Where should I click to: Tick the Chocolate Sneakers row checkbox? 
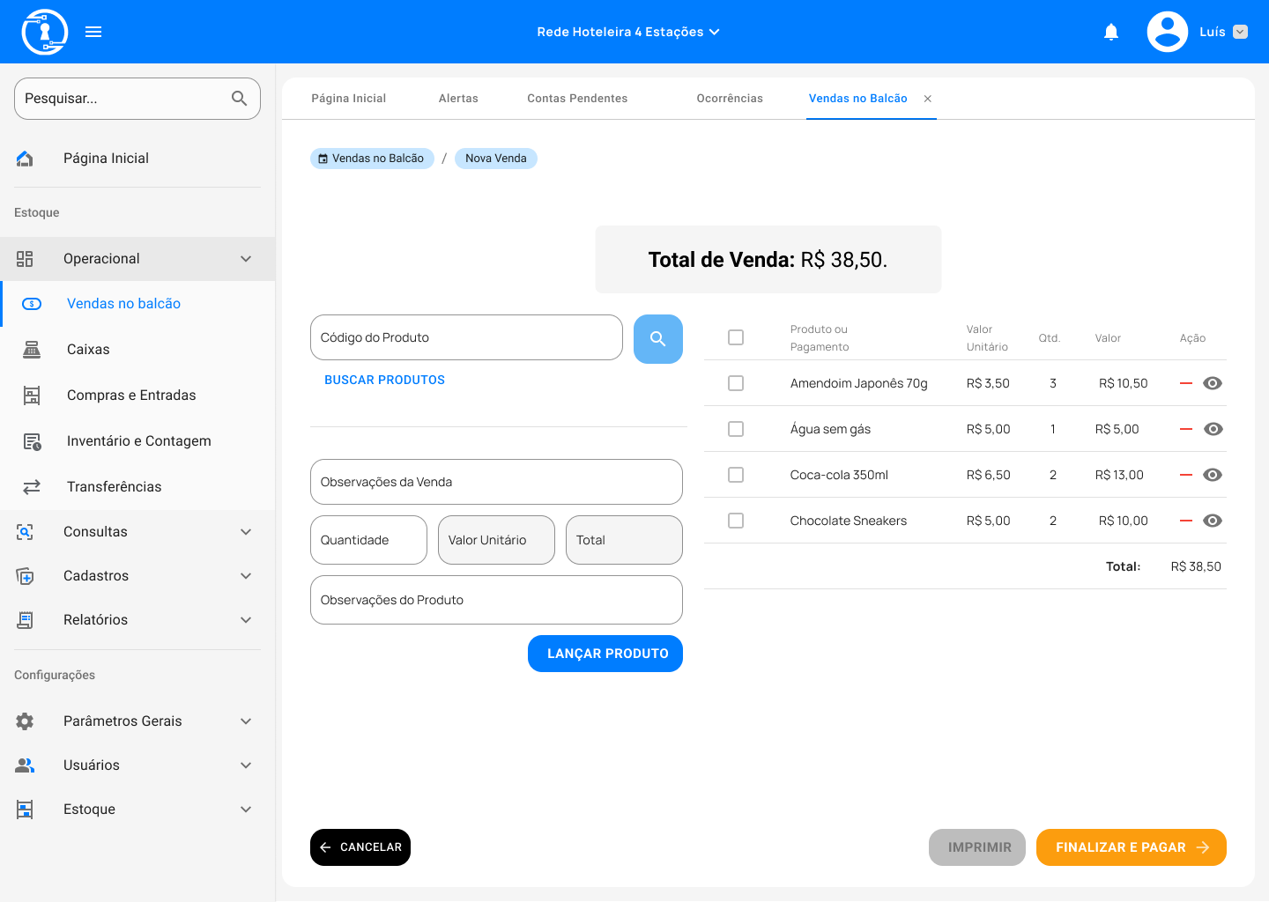click(736, 521)
